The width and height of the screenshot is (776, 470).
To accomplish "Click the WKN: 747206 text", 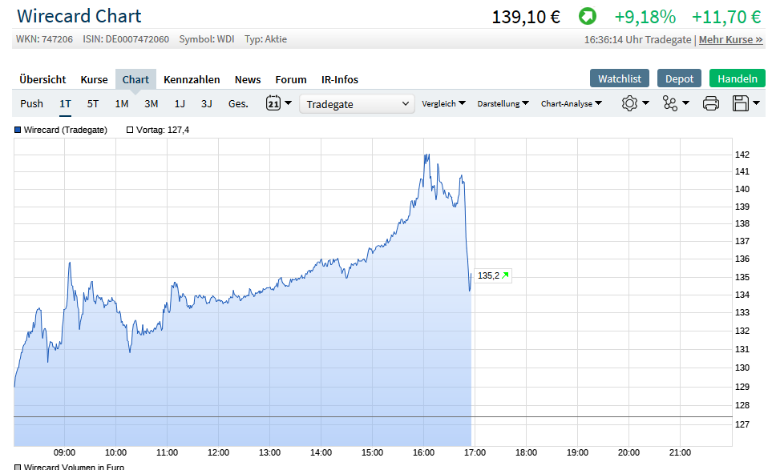I will tap(44, 39).
